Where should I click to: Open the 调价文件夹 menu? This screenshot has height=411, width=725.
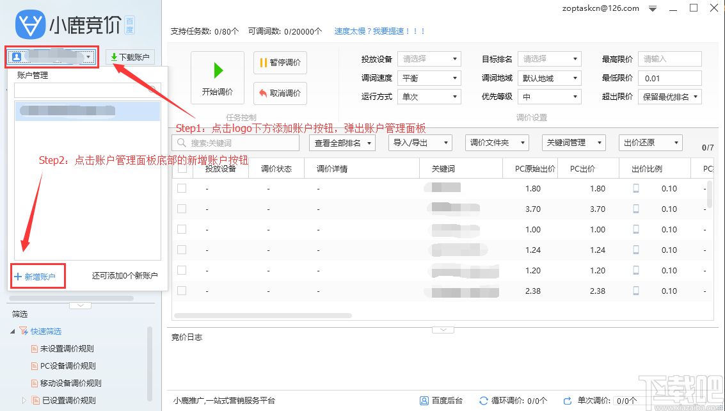(497, 142)
